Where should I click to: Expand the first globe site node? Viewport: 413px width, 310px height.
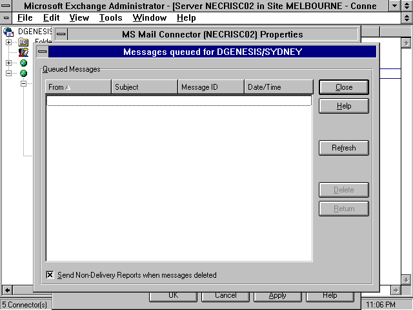8,63
